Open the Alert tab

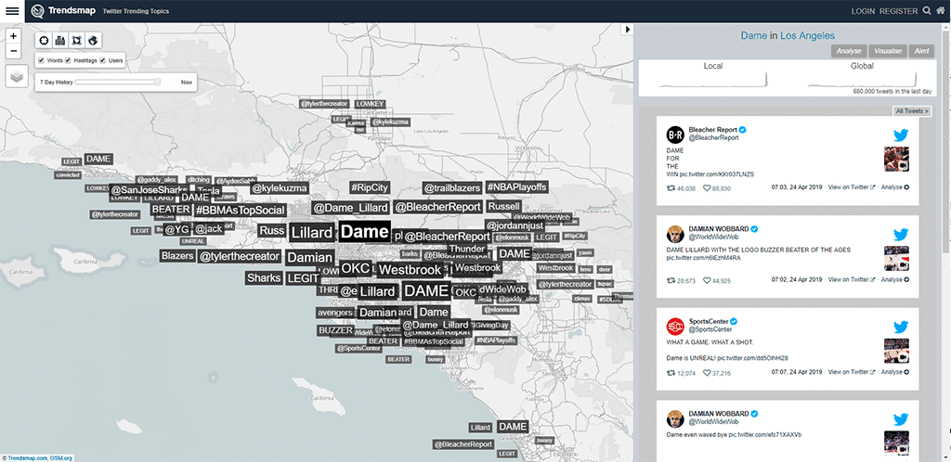click(921, 51)
